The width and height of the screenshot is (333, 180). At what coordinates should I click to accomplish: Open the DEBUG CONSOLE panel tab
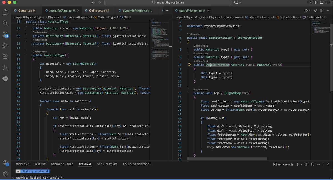pyautogui.click(x=62, y=164)
